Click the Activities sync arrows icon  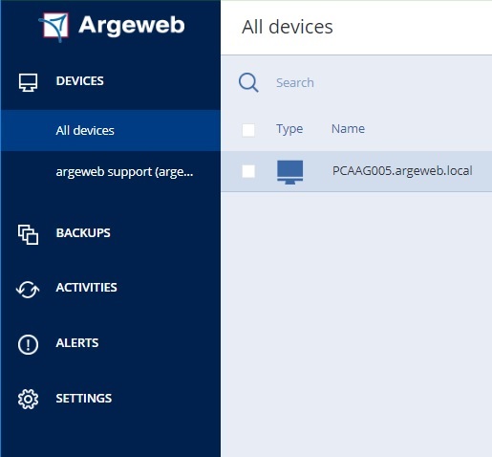[x=28, y=289]
